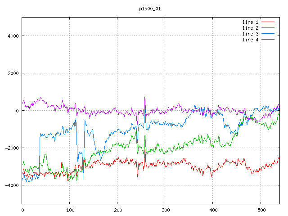Click the purple line 4 legend sample

click(x=268, y=39)
